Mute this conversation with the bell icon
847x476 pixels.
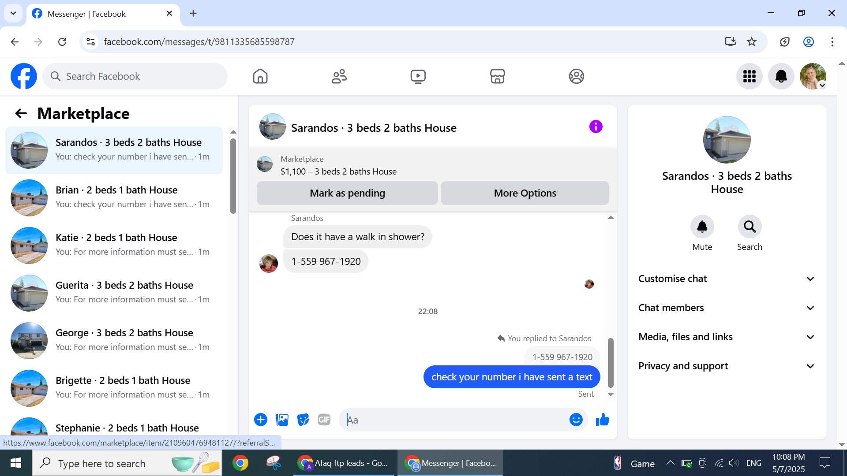702,227
